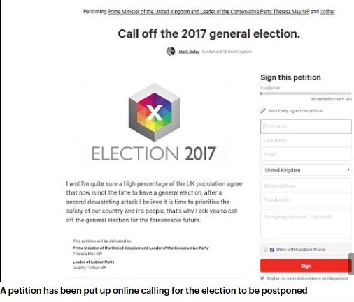Click the dropdown arrow on country selector
354x302 pixels.
[348, 169]
